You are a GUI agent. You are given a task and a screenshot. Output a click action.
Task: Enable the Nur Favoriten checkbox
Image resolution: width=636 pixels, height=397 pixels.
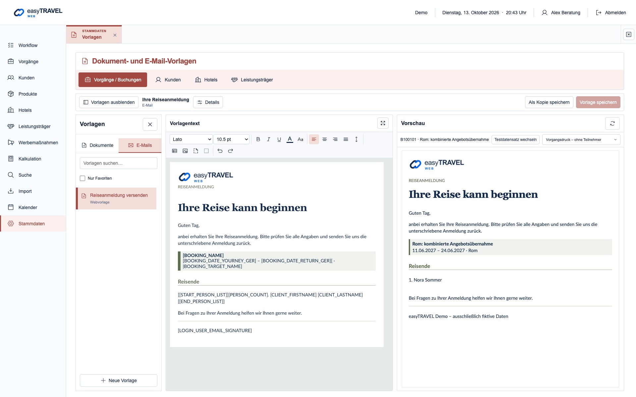(82, 178)
